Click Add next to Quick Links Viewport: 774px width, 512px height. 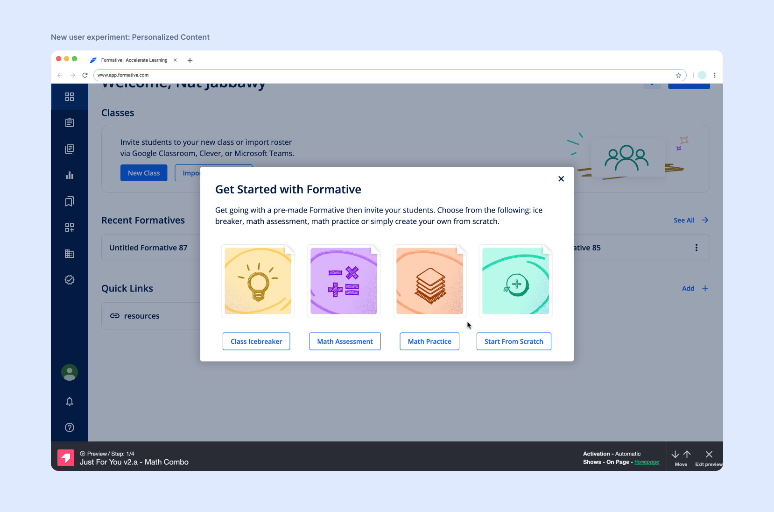click(695, 288)
